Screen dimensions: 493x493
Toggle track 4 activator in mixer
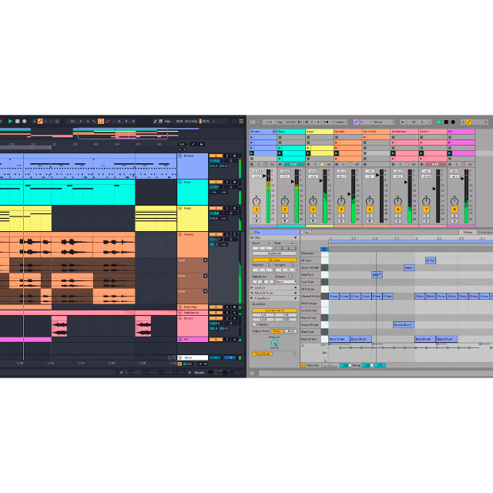pyautogui.click(x=341, y=210)
